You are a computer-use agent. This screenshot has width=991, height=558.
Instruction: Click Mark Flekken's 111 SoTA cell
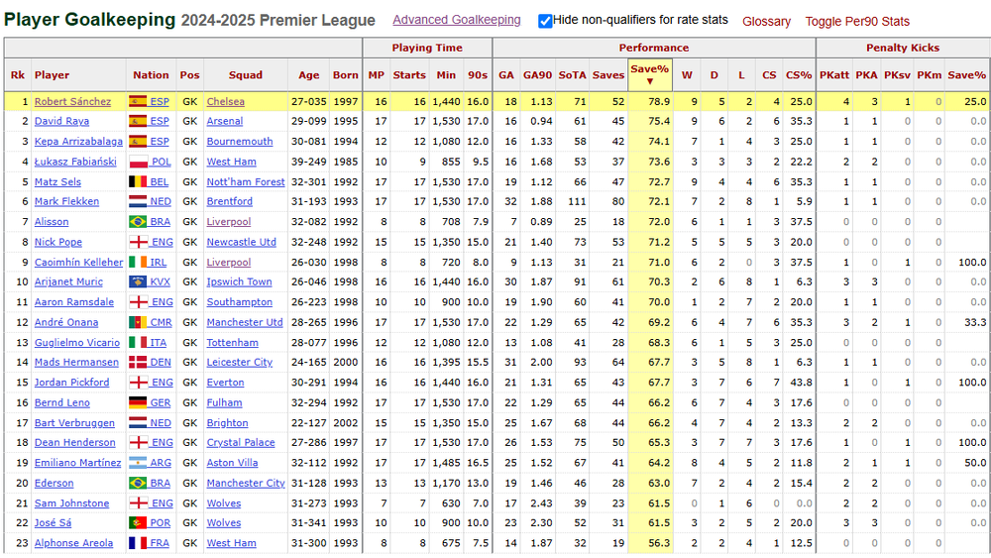tap(577, 201)
